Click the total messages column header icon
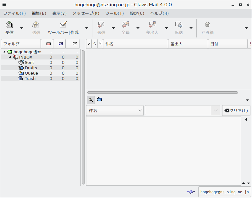 (75, 44)
